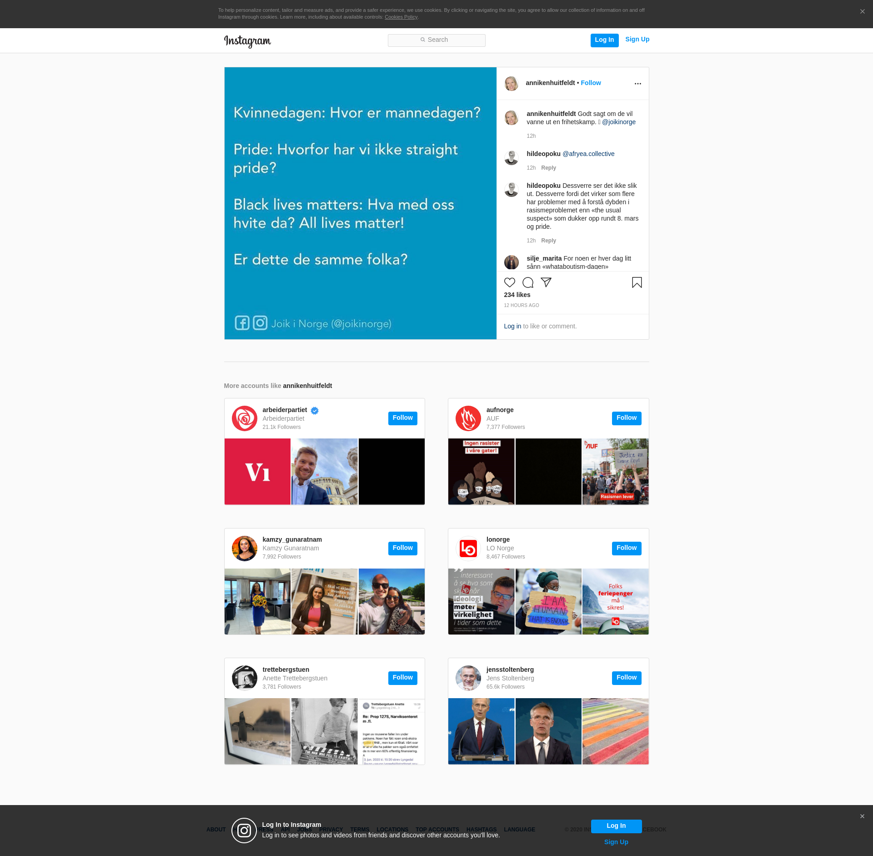Follow the jensstoltenberg account

[627, 678]
